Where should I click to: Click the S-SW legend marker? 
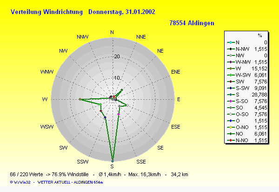[x=231, y=87]
